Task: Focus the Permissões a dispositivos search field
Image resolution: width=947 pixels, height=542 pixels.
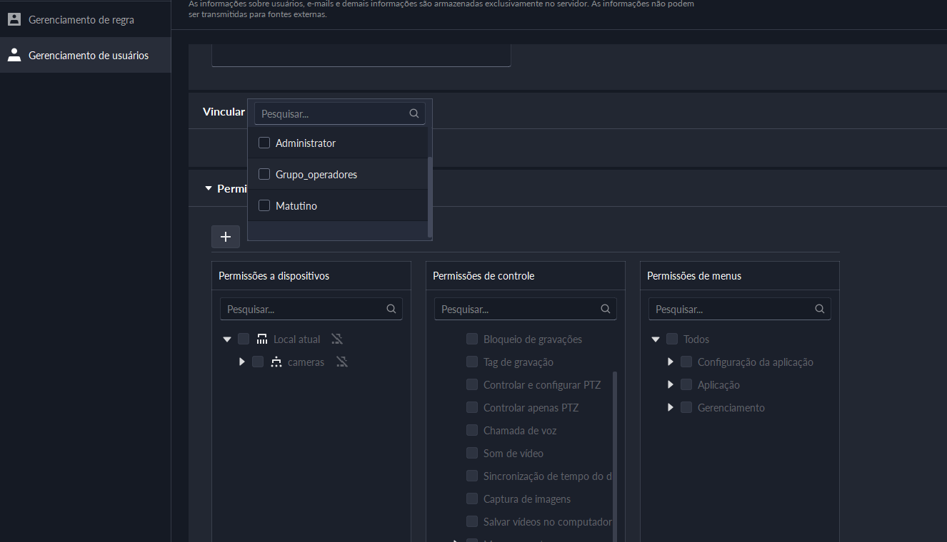Action: 304,310
